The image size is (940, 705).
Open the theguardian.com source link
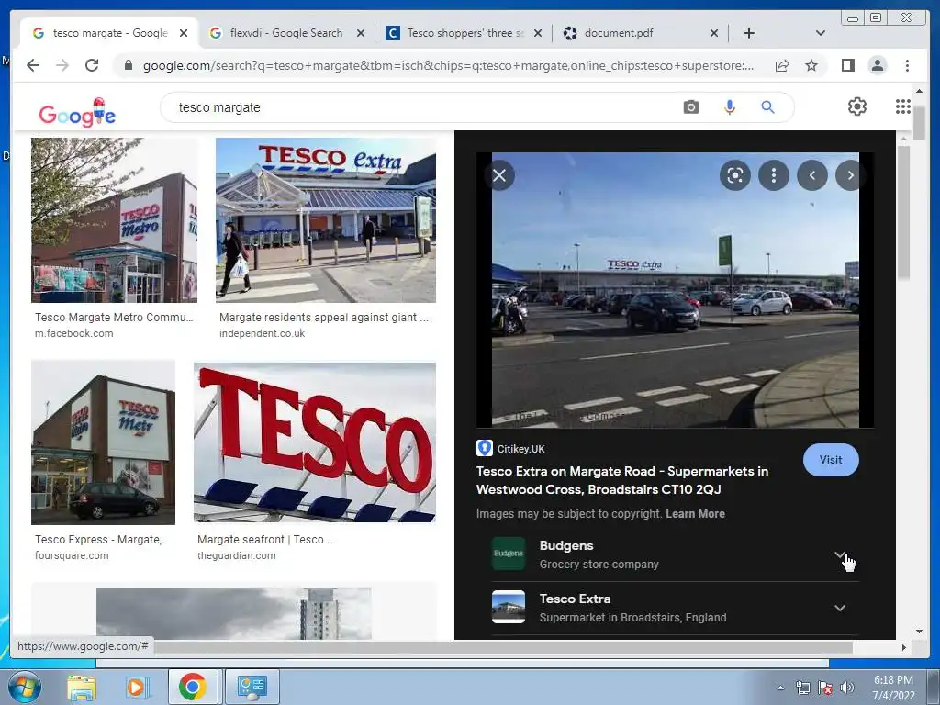(237, 555)
